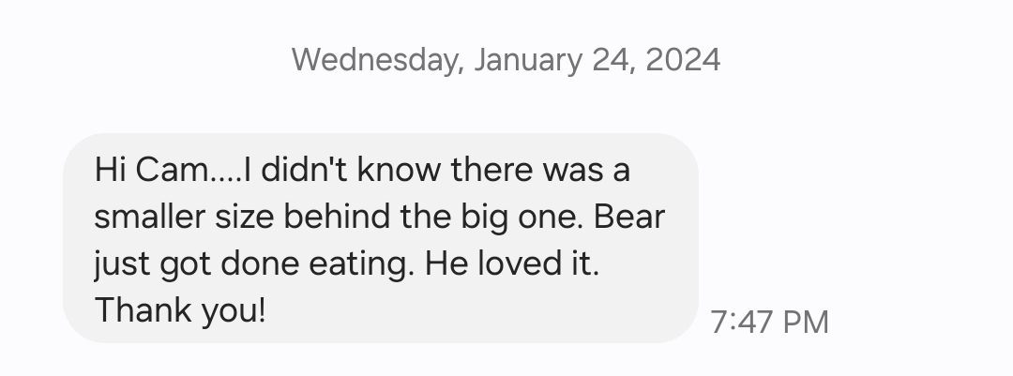Click the word "behind" in the message
Viewport: 1013px width, 376px height.
click(x=337, y=217)
